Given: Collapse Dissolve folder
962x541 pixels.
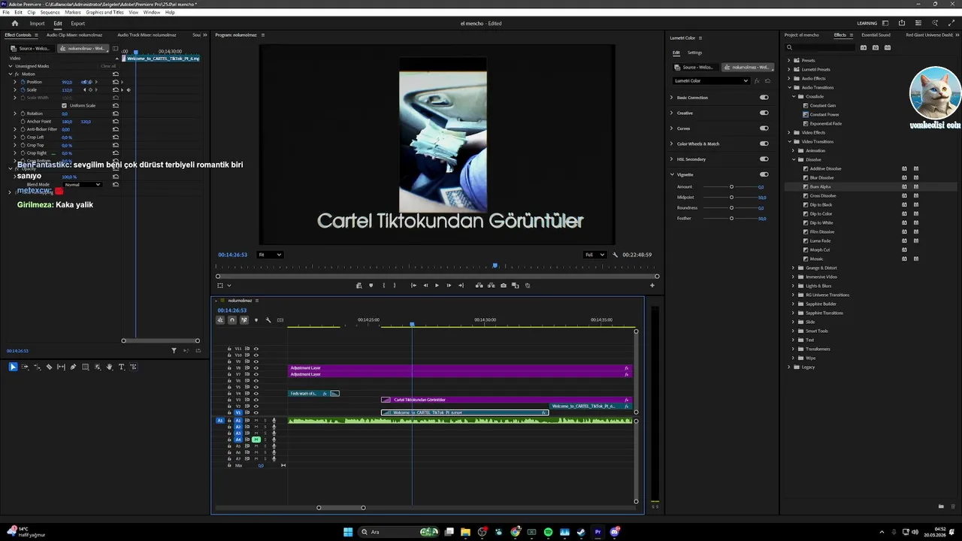Looking at the screenshot, I should pos(793,159).
